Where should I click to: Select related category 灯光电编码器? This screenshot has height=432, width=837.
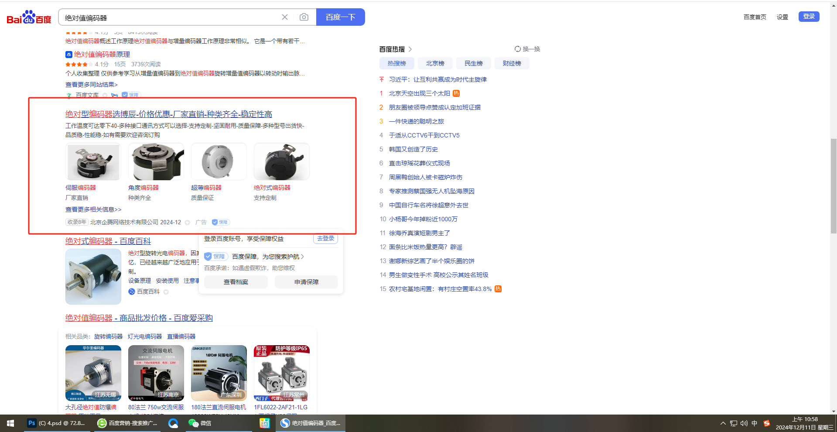(145, 336)
